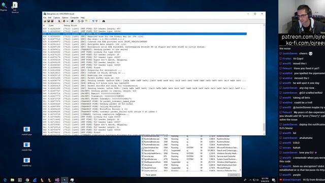
Task: Select the 'WriteFile failed' log row
Action: 145,109
